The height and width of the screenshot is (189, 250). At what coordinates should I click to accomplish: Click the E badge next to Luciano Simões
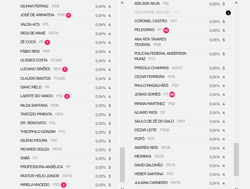pos(65,70)
